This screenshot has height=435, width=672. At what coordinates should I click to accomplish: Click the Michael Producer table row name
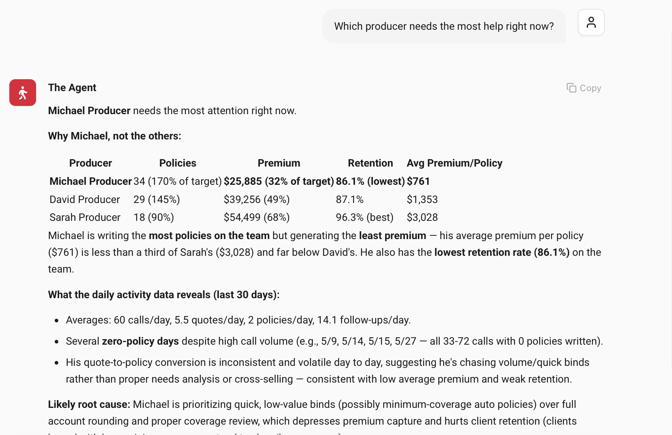click(90, 181)
